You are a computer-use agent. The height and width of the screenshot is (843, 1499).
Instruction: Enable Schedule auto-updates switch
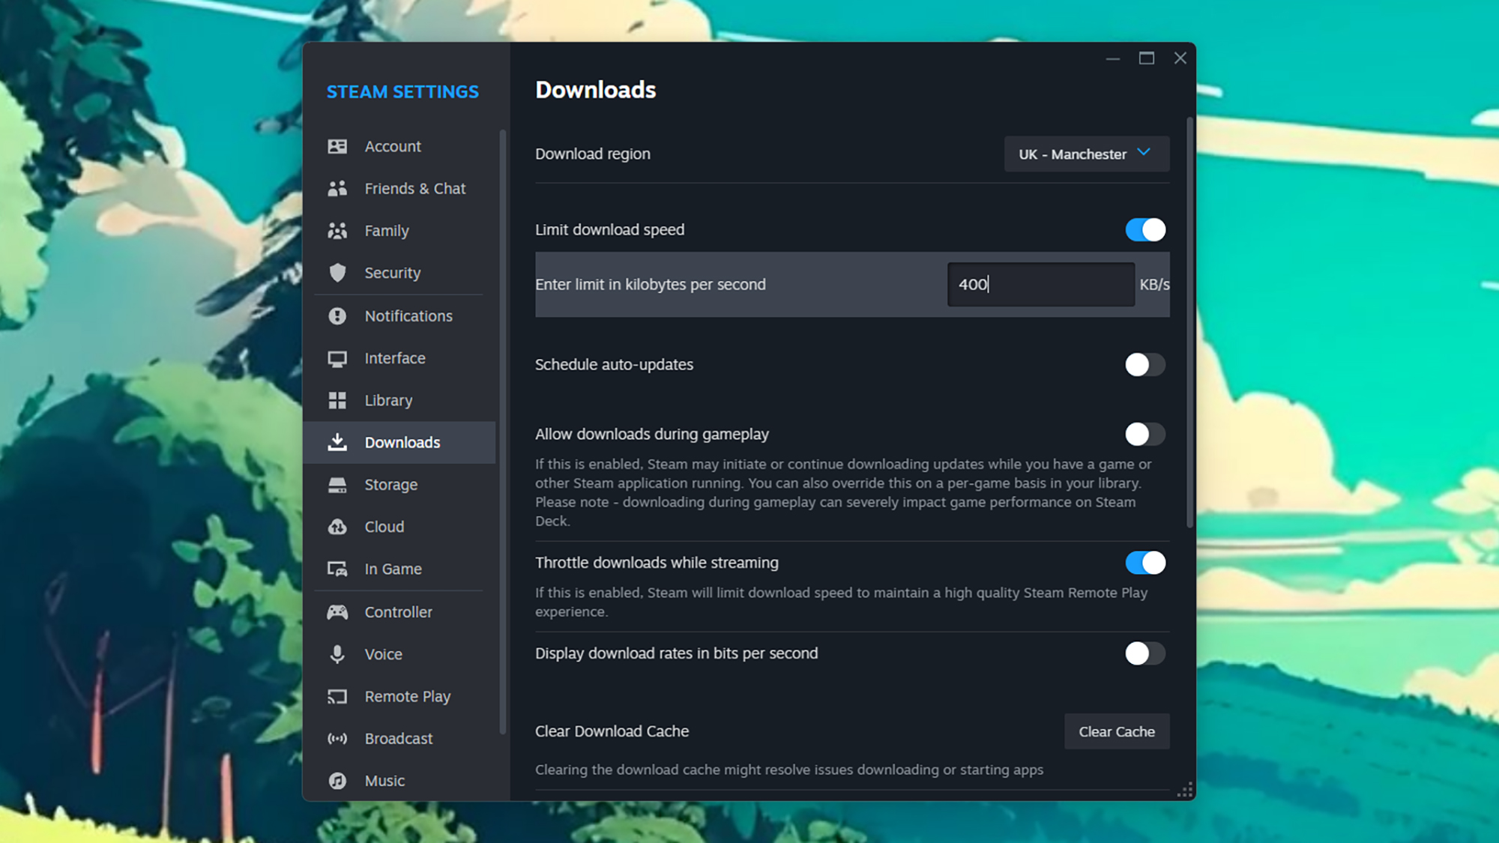click(1144, 365)
